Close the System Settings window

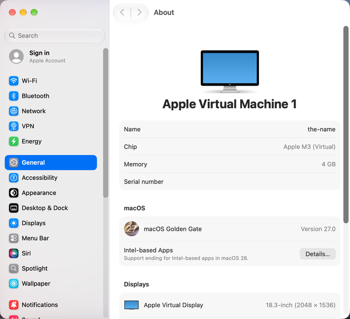pos(12,12)
